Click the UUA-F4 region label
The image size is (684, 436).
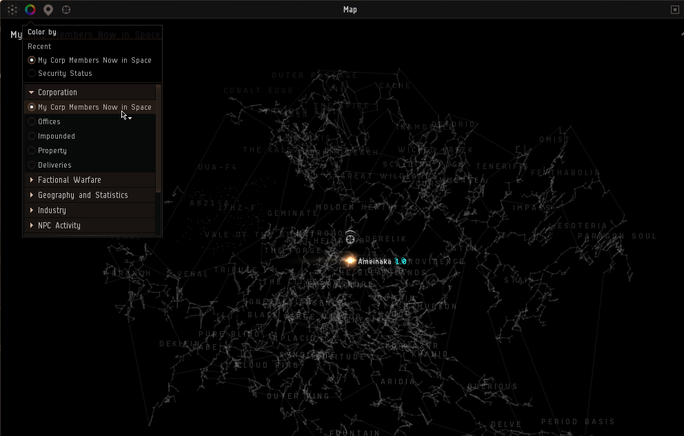[x=217, y=167]
